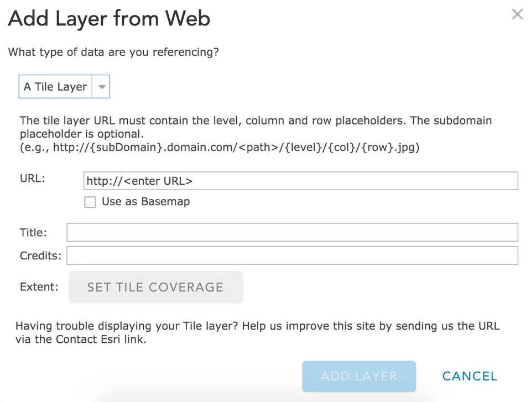
Task: Expand the data type dropdown arrow
Action: [101, 87]
